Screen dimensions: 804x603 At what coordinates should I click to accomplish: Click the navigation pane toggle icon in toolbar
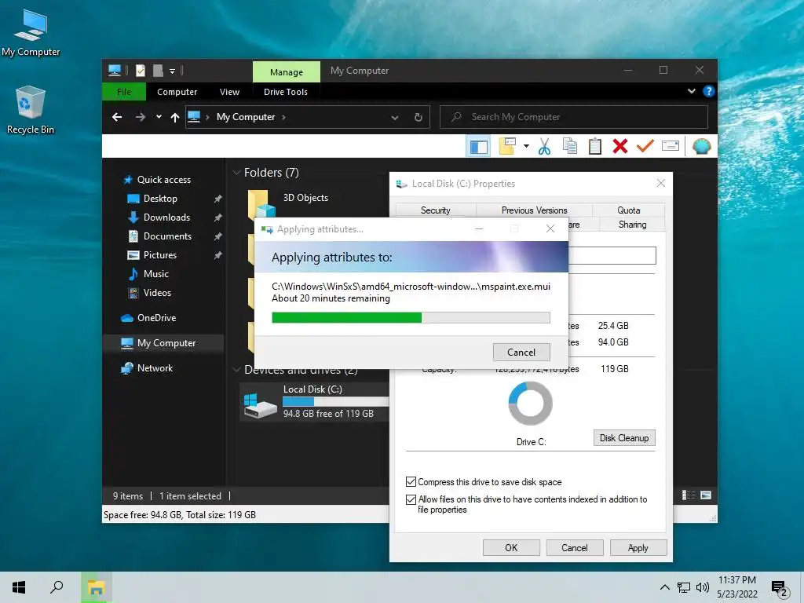479,147
